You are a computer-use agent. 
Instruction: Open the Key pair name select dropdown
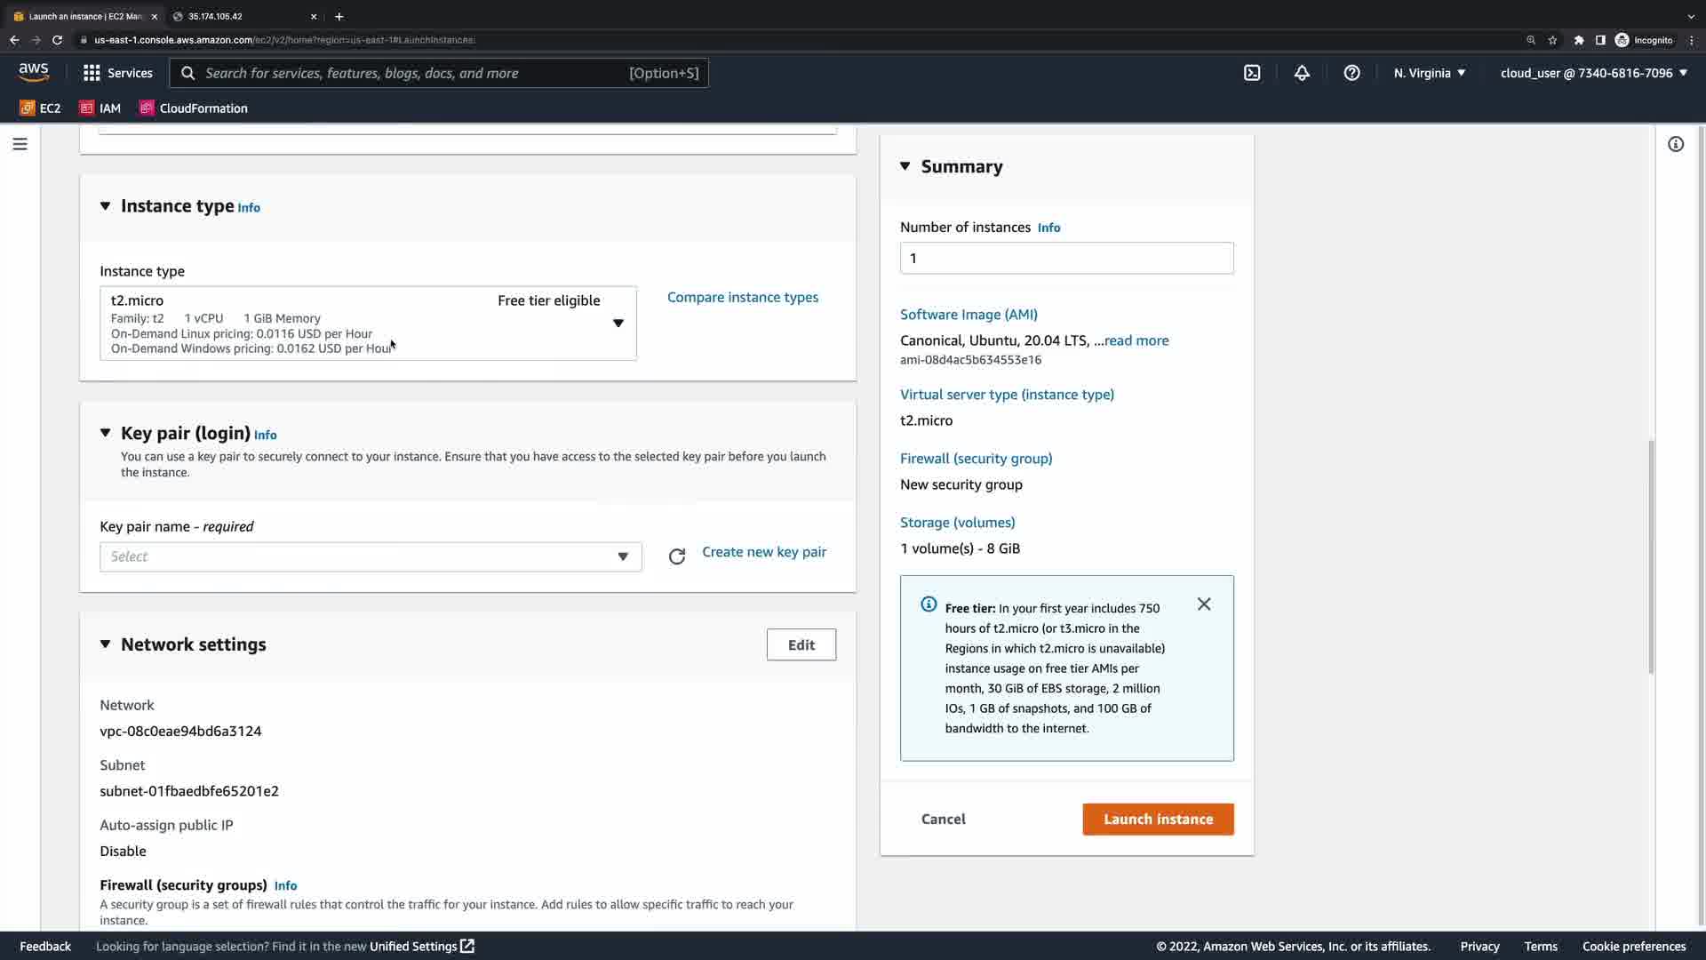371,557
